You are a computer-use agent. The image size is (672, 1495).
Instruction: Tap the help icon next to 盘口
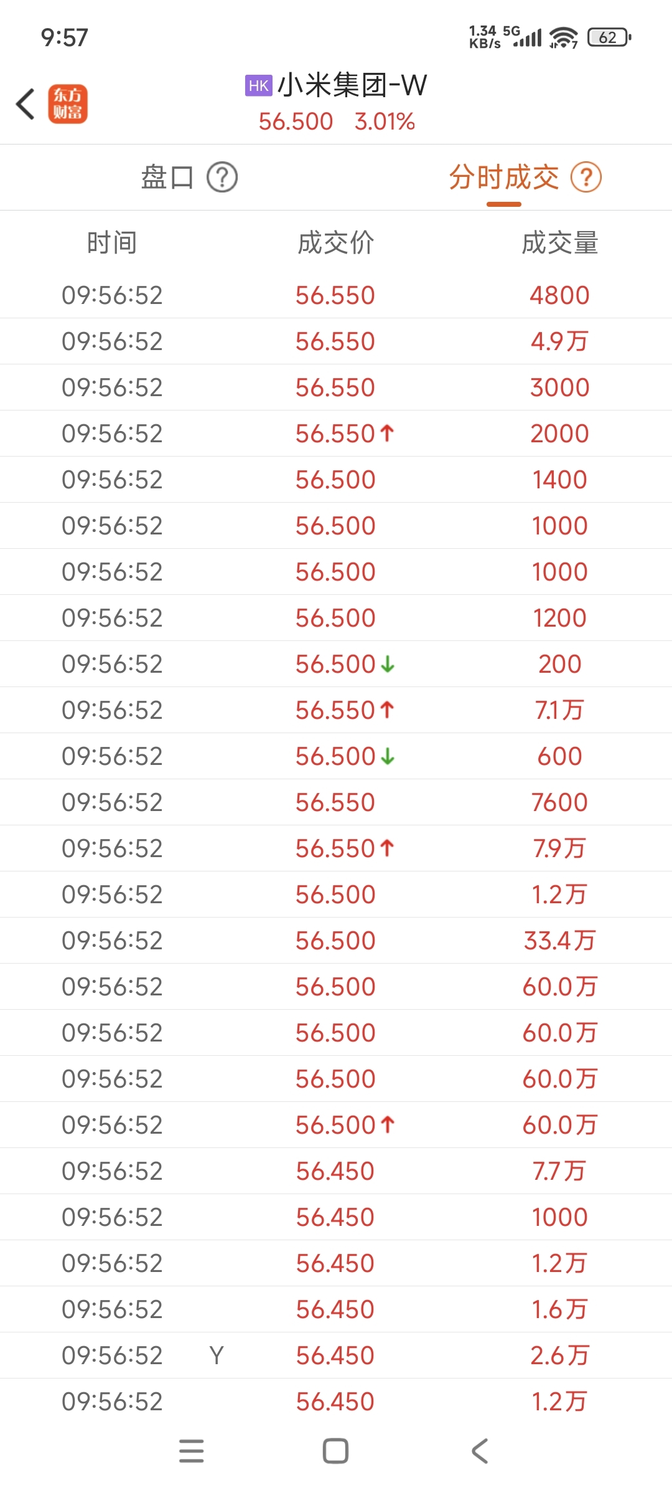222,178
